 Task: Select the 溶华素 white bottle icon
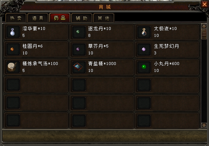(13, 32)
